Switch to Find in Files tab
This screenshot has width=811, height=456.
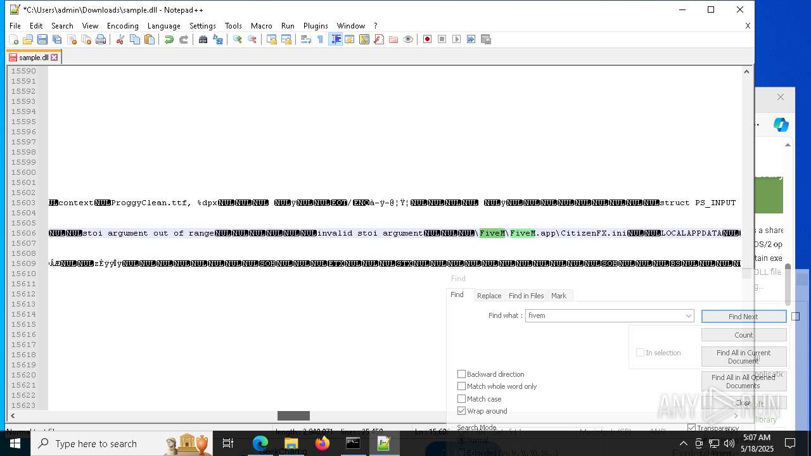527,296
